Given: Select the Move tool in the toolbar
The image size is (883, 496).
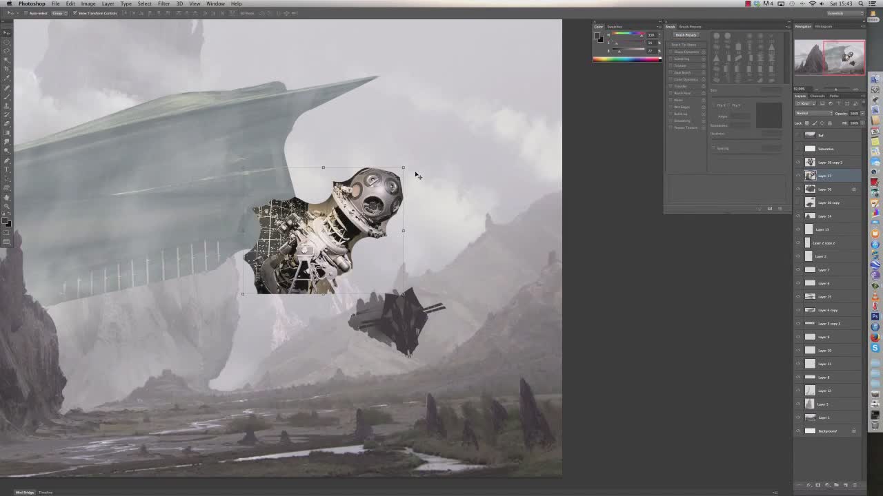Looking at the screenshot, I should click(x=7, y=33).
